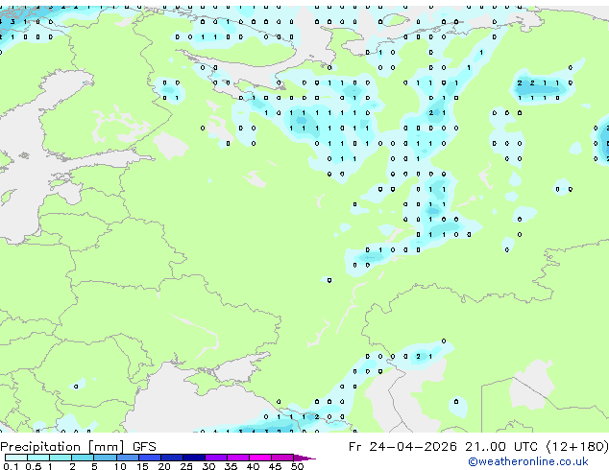
Task: Select the 35–40 mm legend color swatch
Action: [238, 458]
